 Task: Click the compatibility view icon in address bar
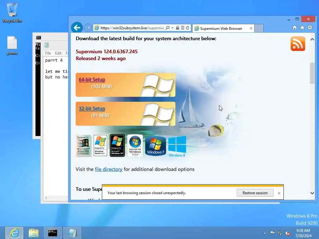click(183, 28)
